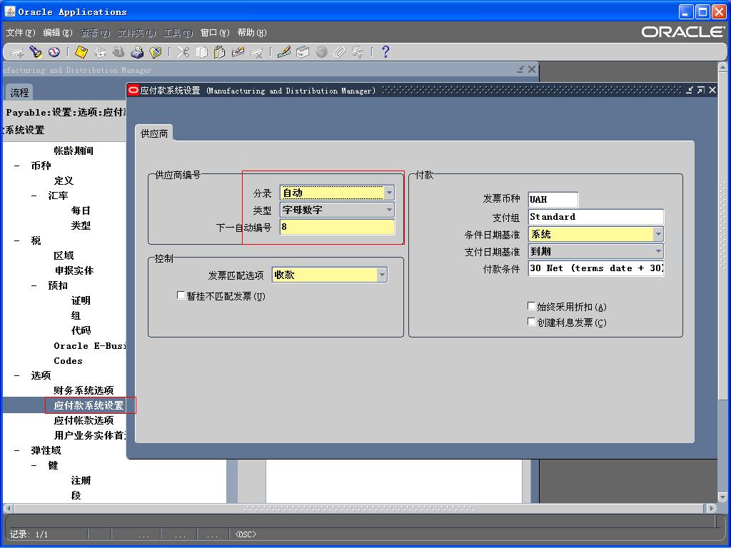
Task: Collapse the 预扣 tree node
Action: click(34, 285)
